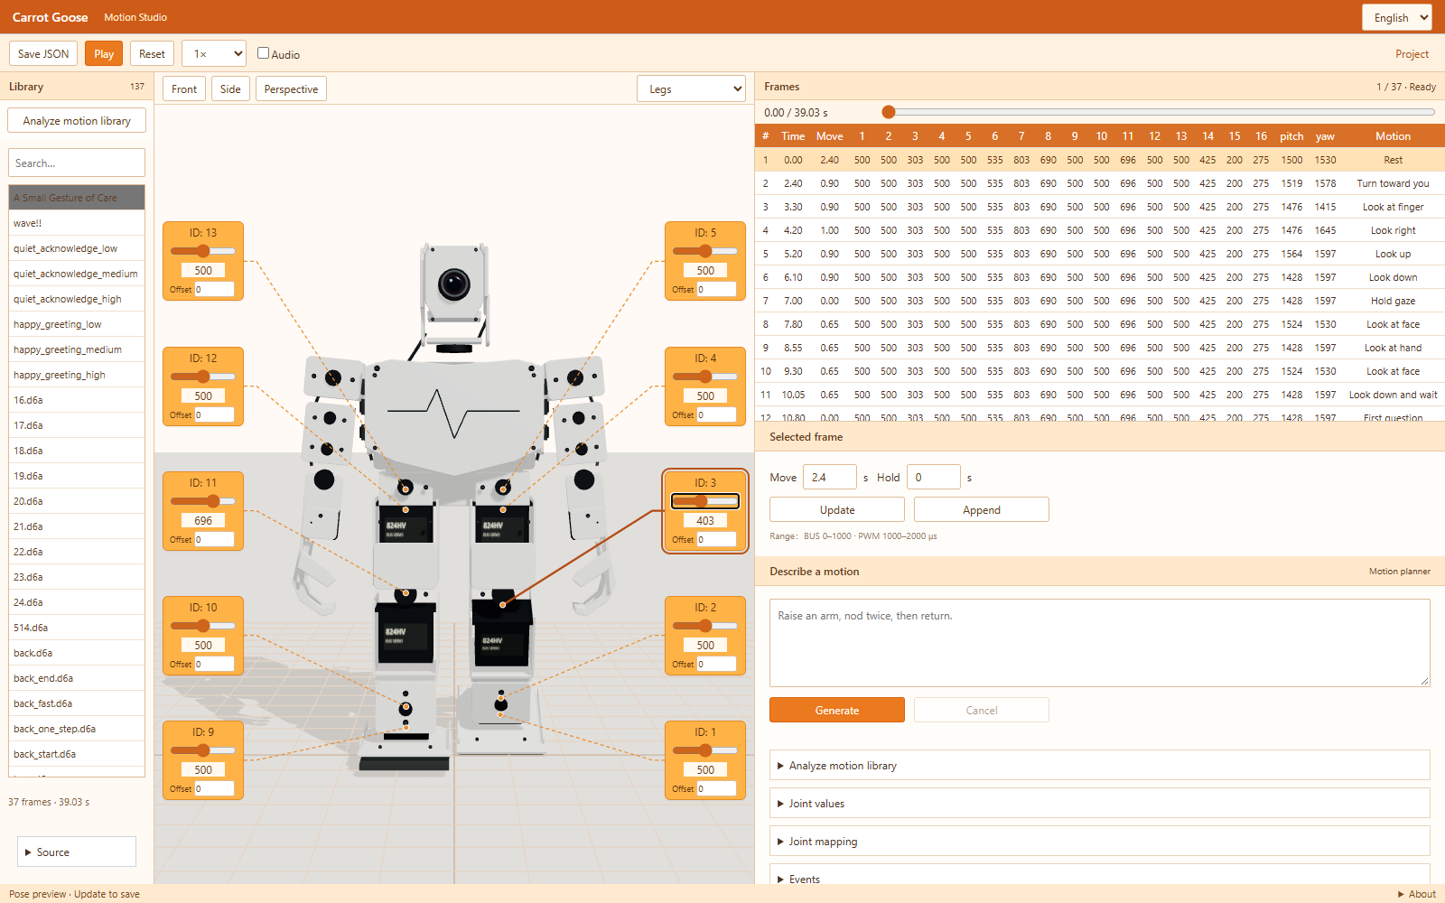Click the Search library input field

77,163
